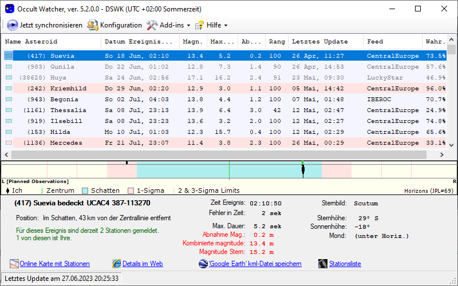This screenshot has height=286, width=458.
Task: Expand the Hilfe dropdown arrow
Action: tap(226, 26)
